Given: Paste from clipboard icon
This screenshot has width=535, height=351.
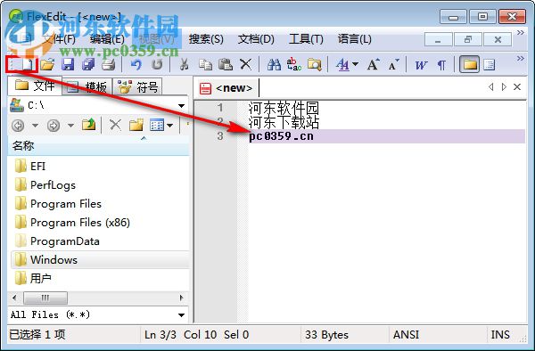Looking at the screenshot, I should tap(226, 64).
